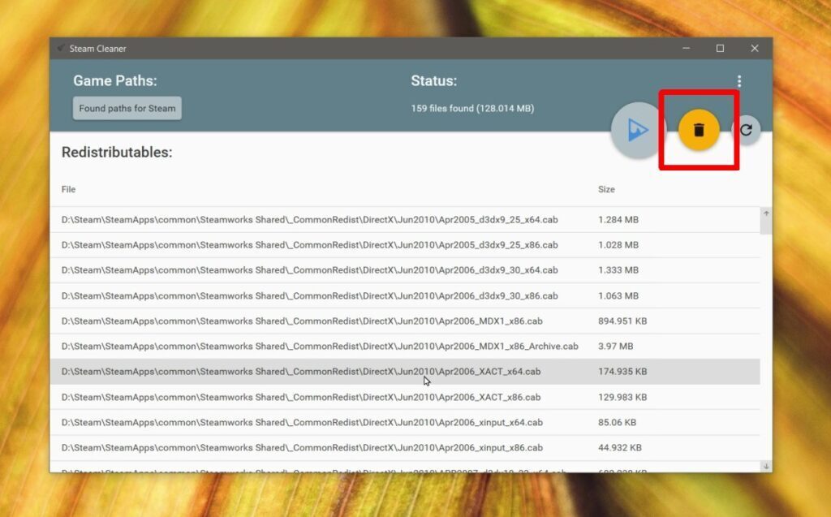Viewport: 831px width, 517px height.
Task: Sort list by the File column
Action: 68,189
